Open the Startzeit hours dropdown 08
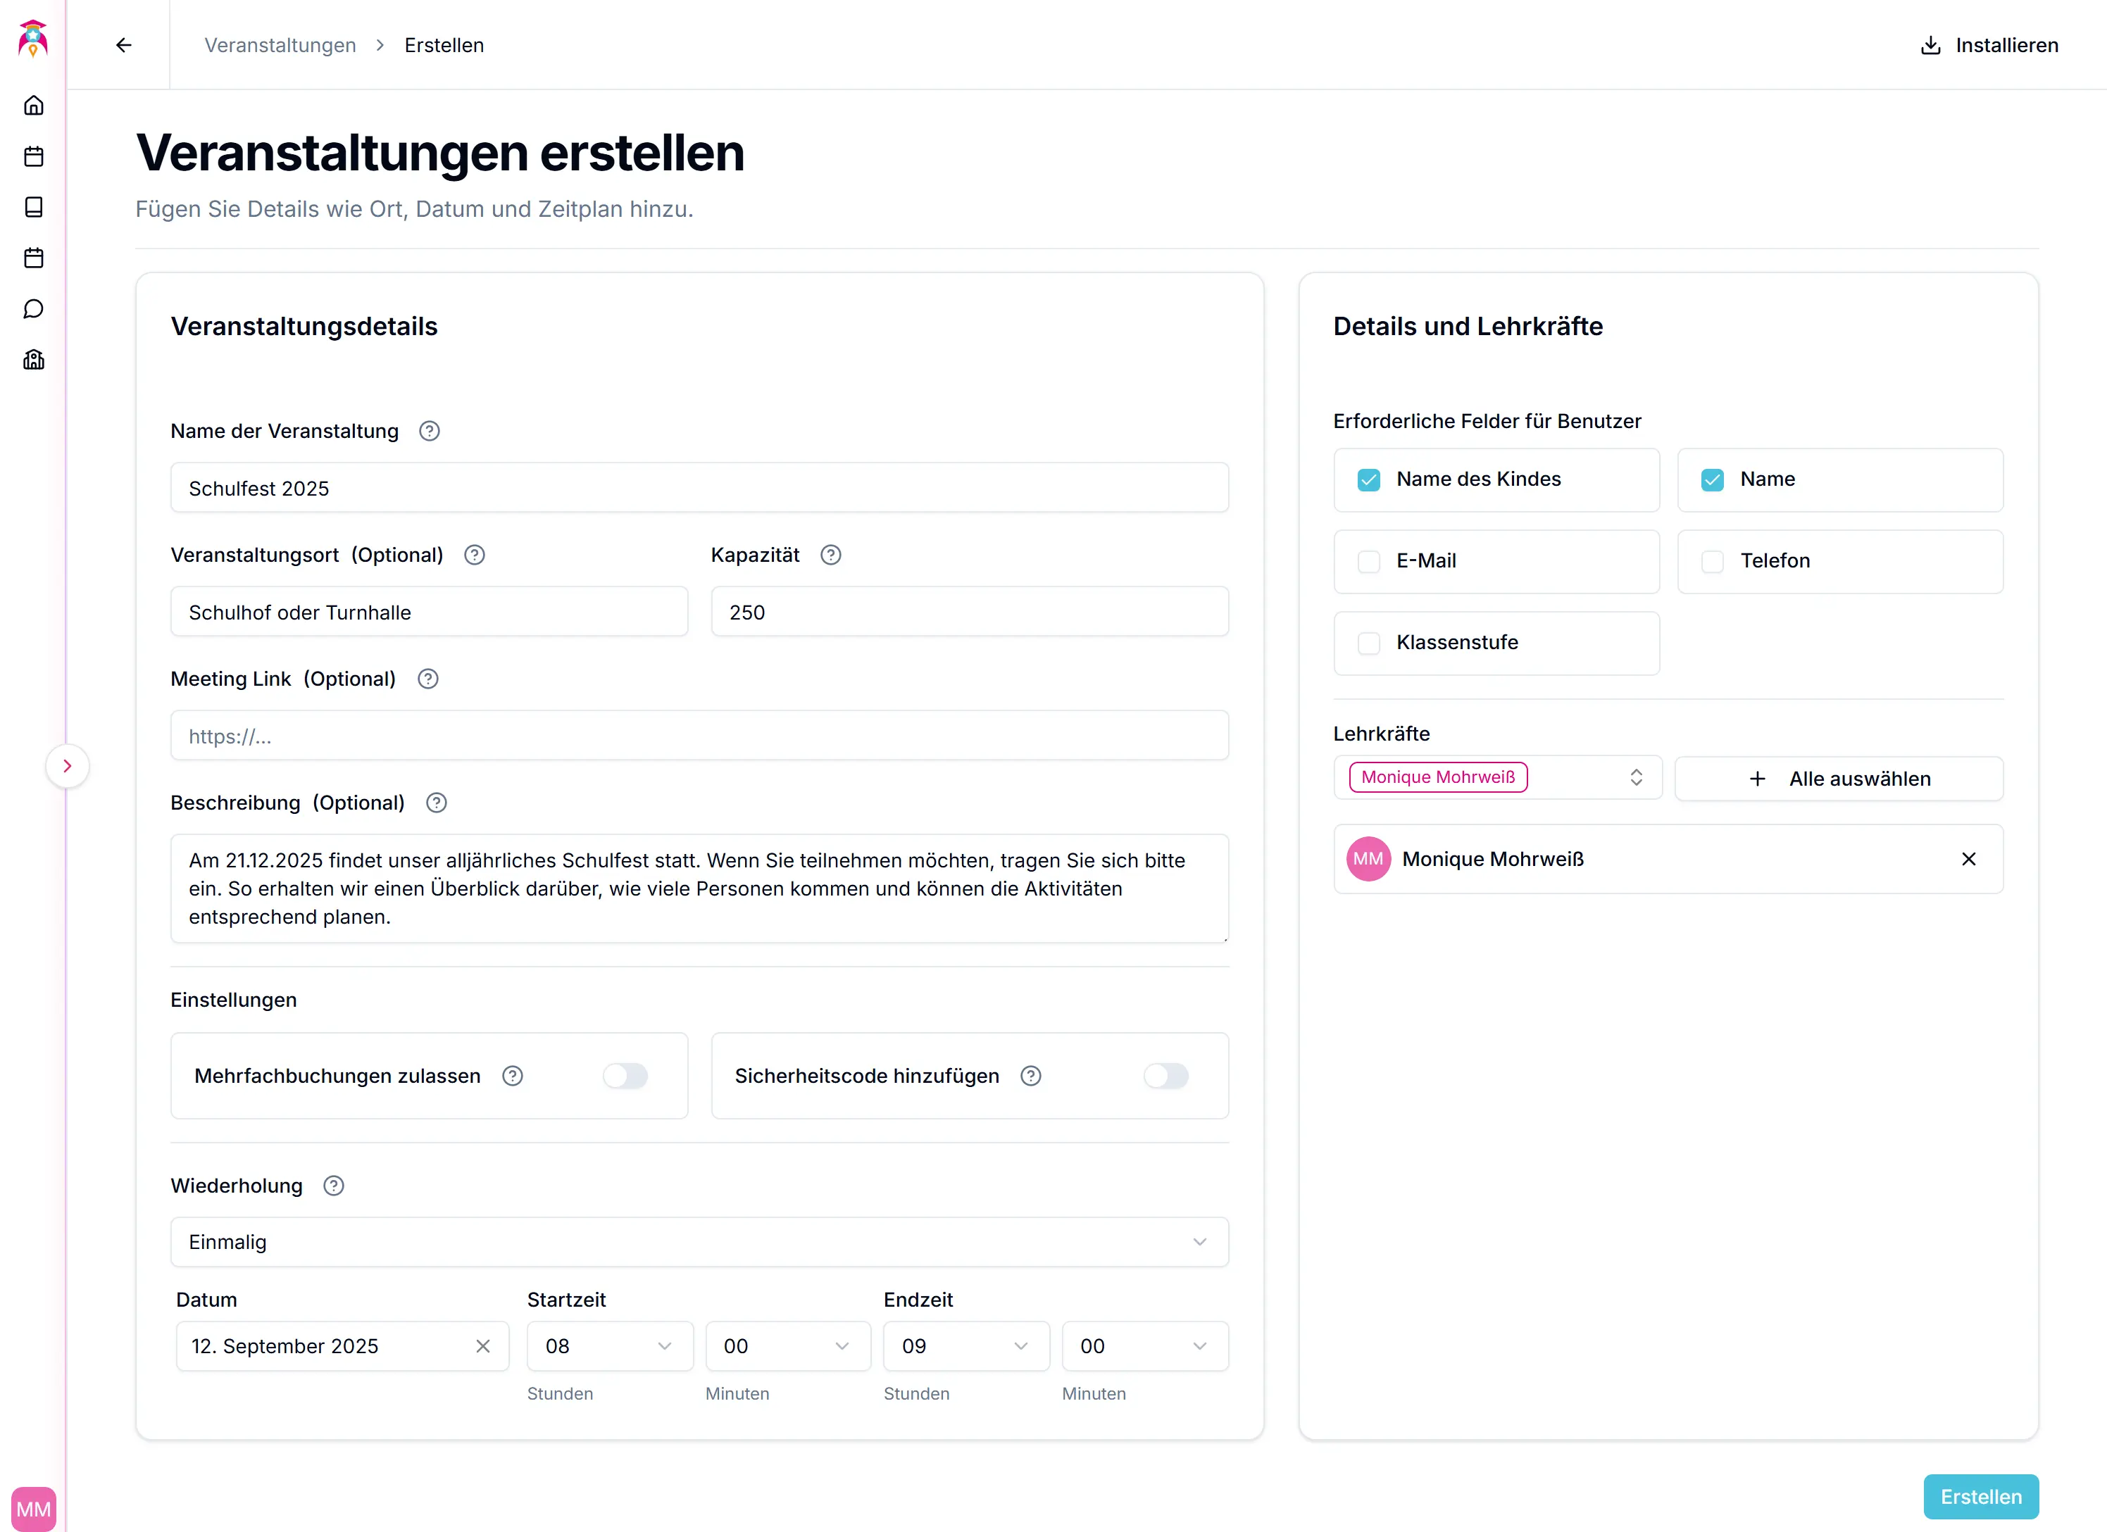 (x=608, y=1346)
